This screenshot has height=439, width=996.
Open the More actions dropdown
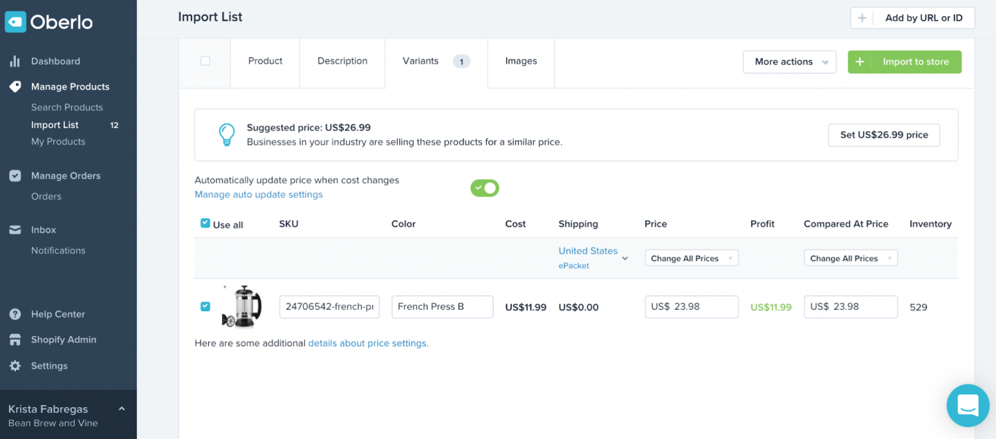tap(789, 62)
